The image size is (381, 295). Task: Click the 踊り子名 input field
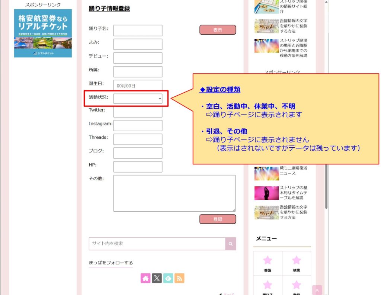pyautogui.click(x=138, y=31)
